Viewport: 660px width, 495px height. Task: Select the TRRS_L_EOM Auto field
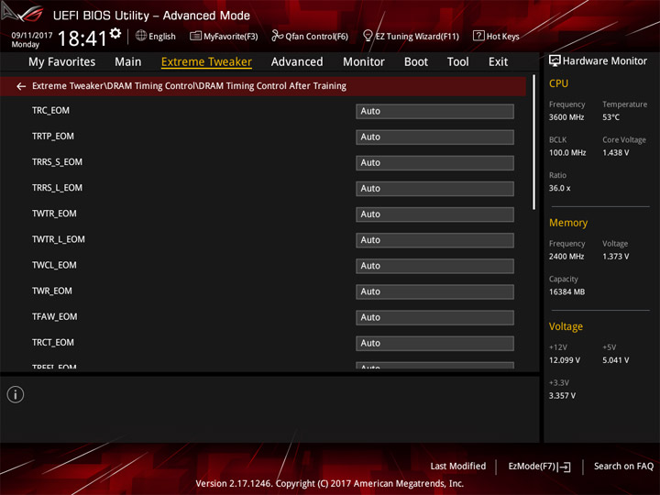tap(434, 188)
